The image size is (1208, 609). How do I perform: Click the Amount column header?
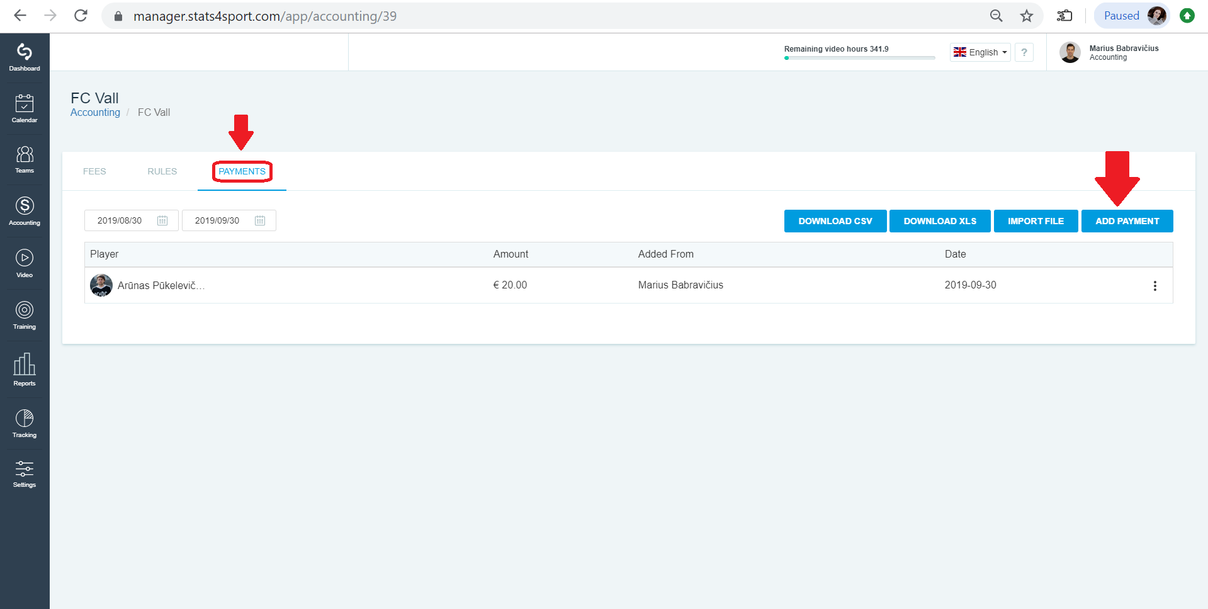click(x=511, y=254)
